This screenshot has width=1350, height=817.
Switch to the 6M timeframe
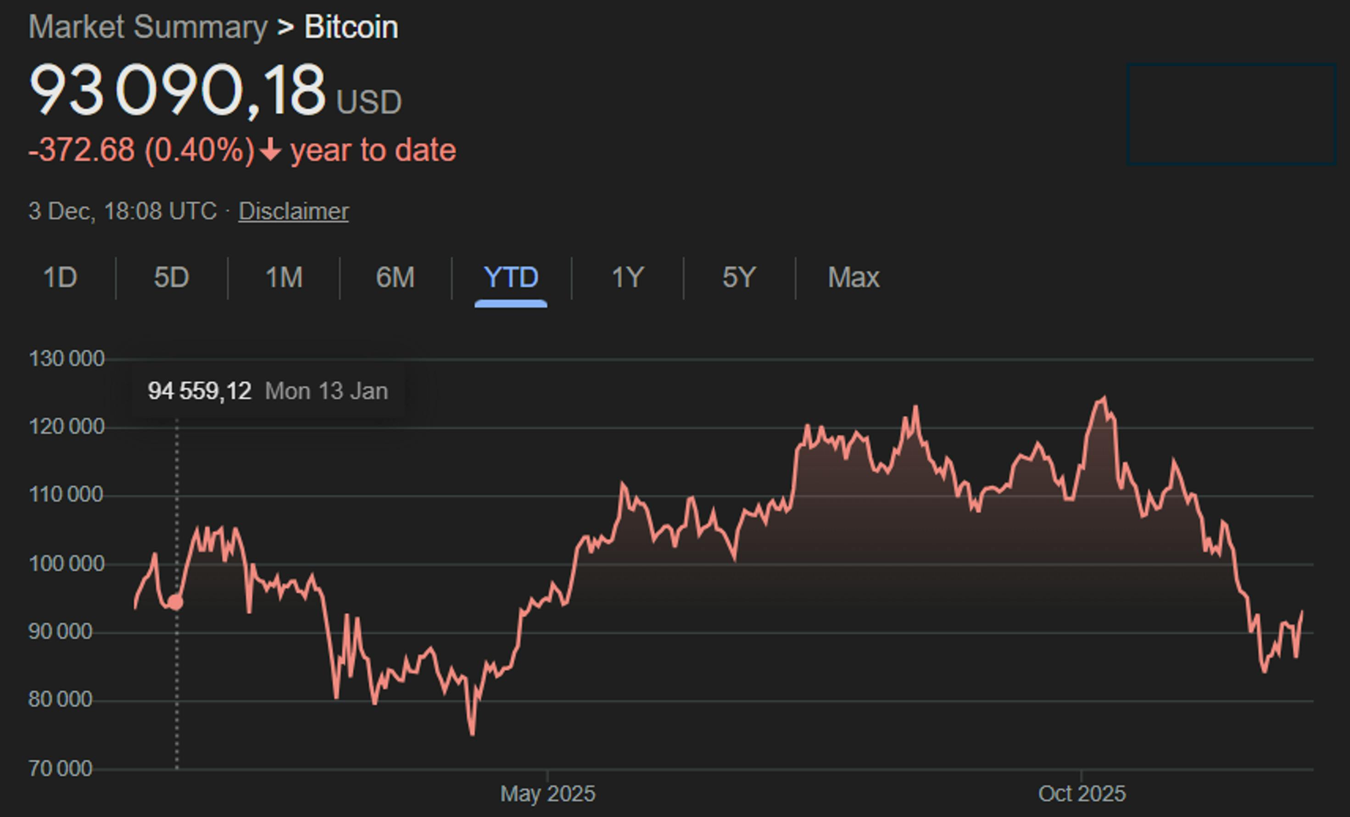tap(396, 278)
